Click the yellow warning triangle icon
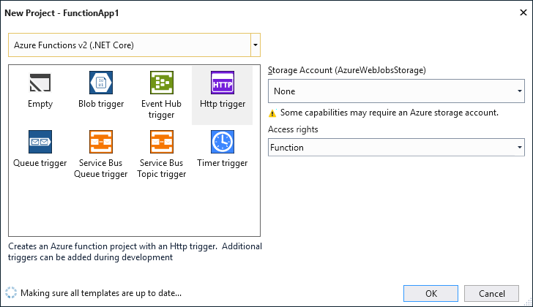Viewport: 533px width, 307px height. 272,113
